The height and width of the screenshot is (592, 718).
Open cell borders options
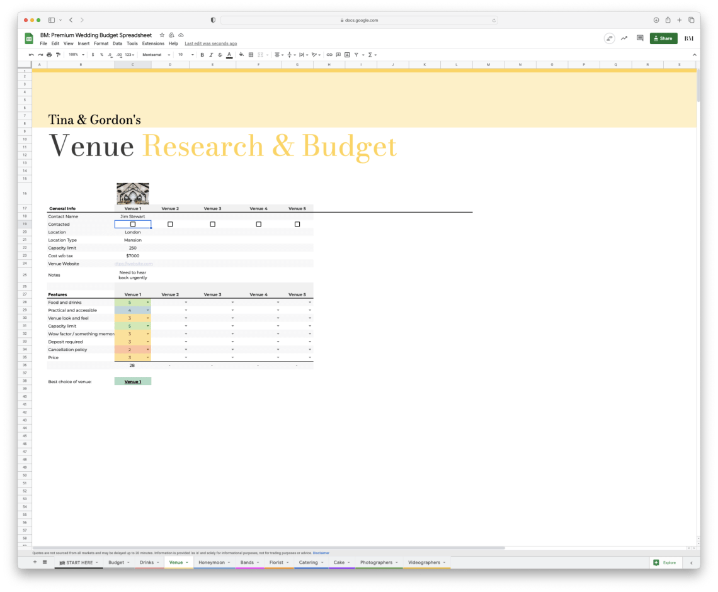click(251, 55)
